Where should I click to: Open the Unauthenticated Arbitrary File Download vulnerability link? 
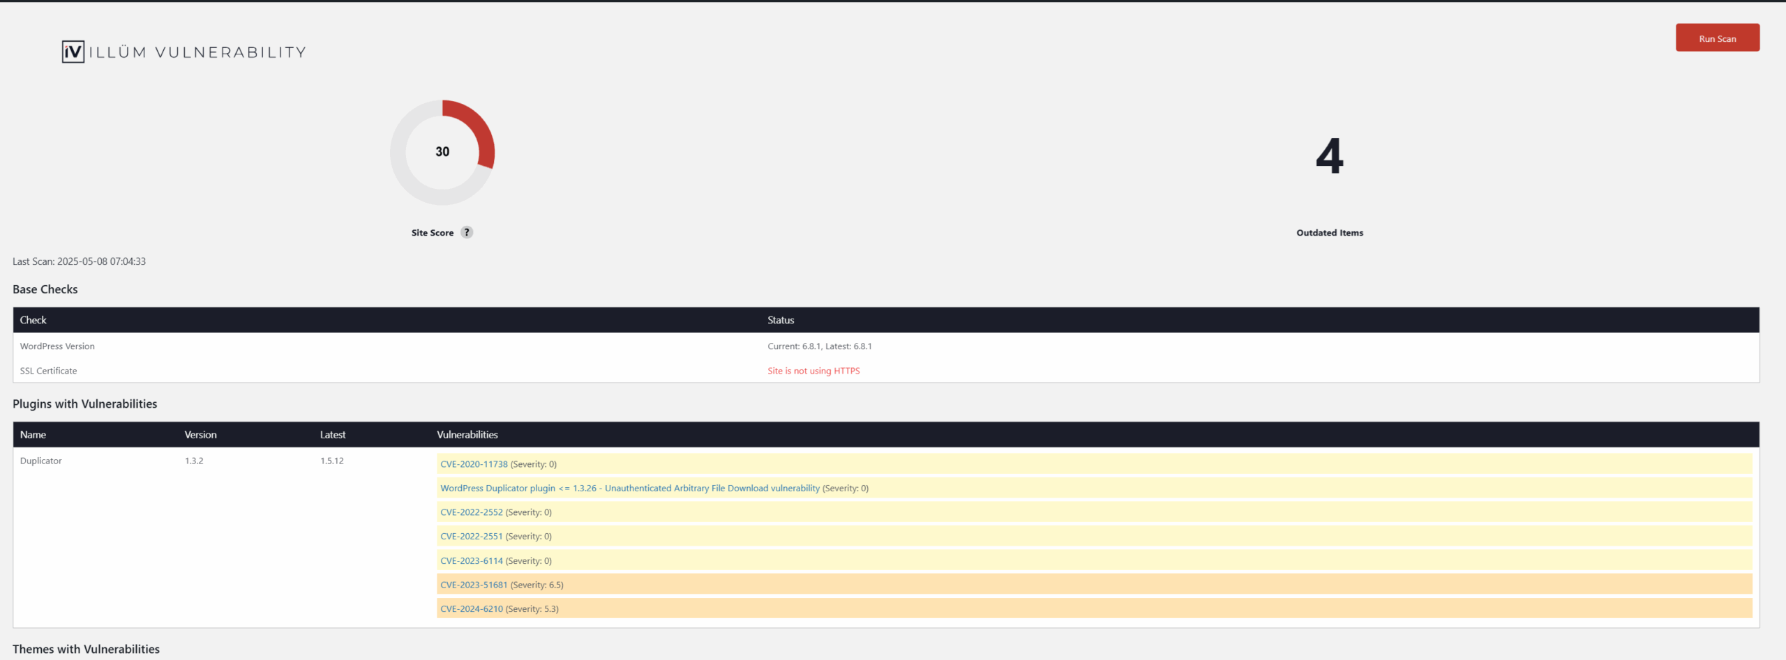click(x=630, y=488)
